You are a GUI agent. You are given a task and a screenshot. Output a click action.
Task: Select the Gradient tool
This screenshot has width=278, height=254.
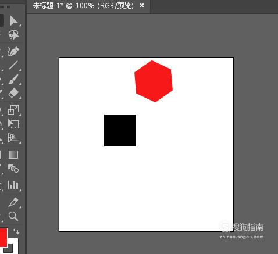click(13, 155)
